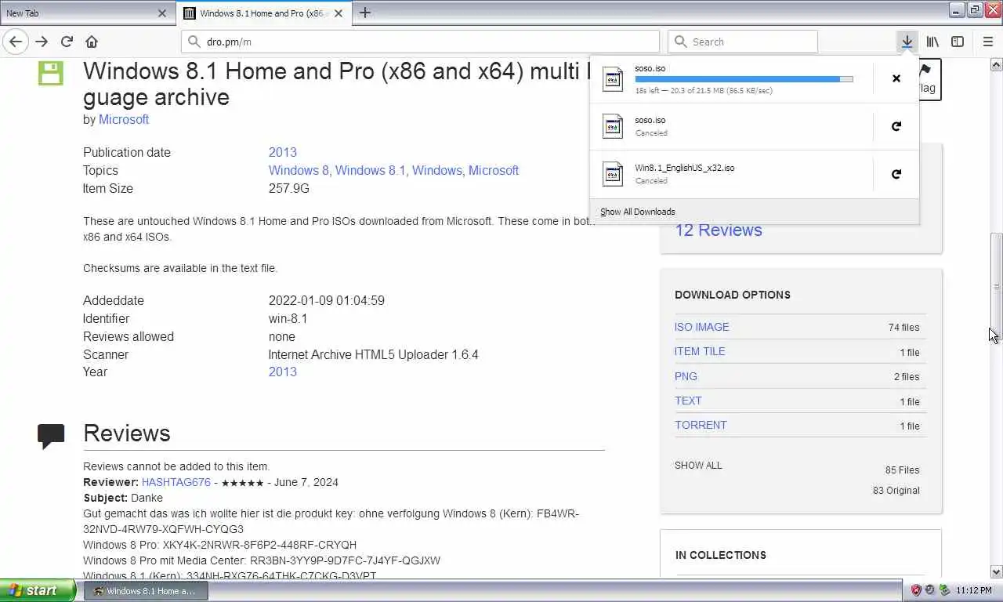Switch to the New Tab tab
Image resolution: width=1003 pixels, height=602 pixels.
86,13
